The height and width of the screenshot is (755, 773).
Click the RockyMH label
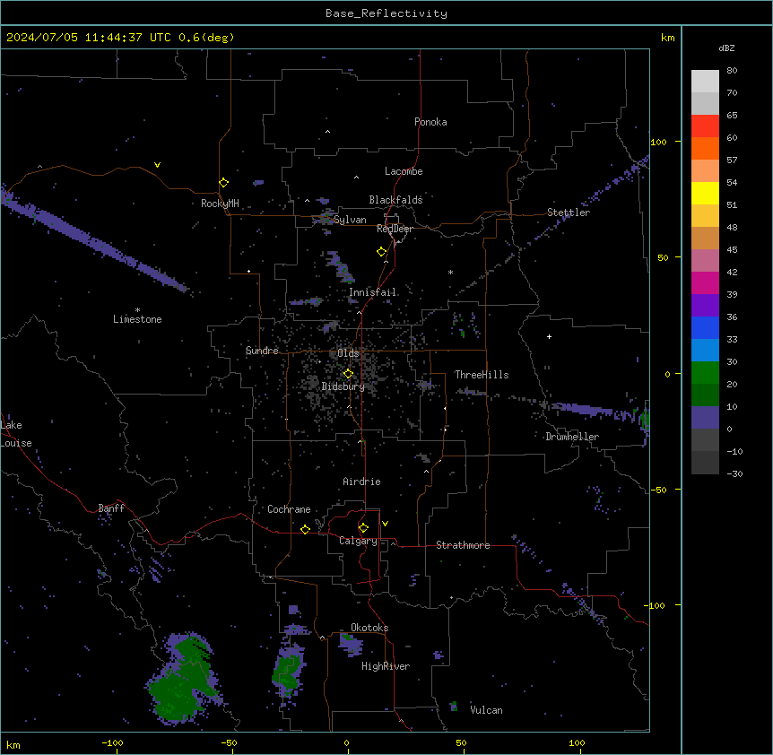point(220,204)
